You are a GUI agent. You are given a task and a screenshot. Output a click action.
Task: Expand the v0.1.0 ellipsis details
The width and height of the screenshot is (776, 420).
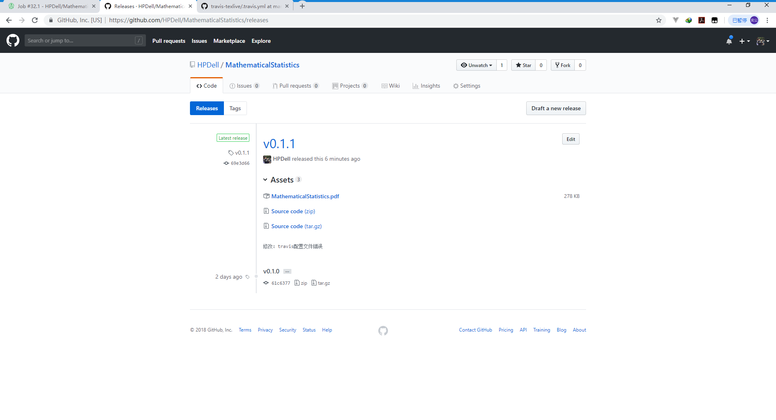tap(287, 271)
